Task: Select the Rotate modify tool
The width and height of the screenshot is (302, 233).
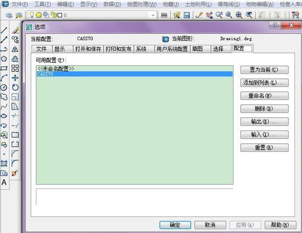Action: tap(15, 87)
